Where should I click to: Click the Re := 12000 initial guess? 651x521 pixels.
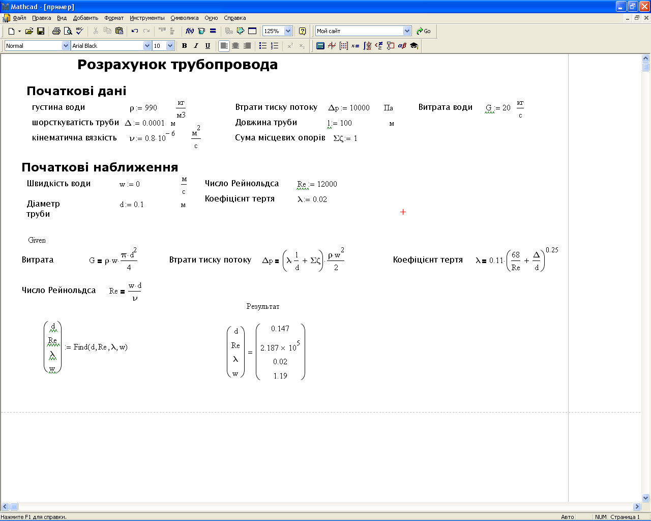click(317, 184)
